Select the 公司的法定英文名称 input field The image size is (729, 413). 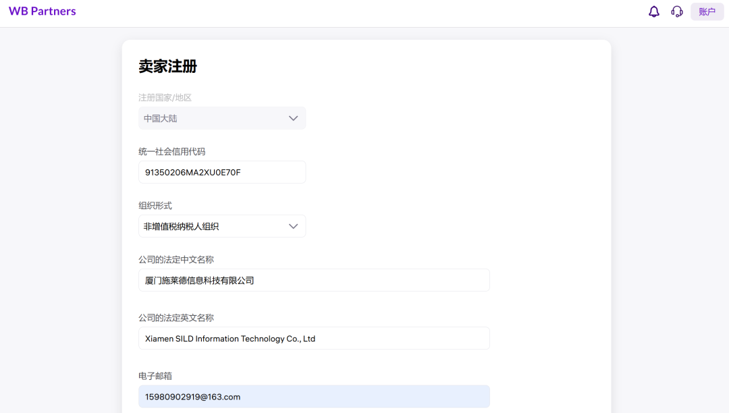(314, 337)
